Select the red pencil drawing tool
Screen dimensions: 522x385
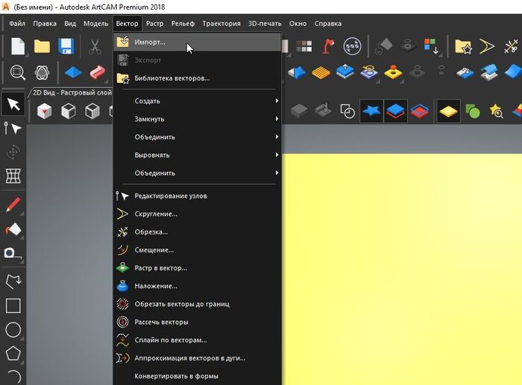(13, 205)
